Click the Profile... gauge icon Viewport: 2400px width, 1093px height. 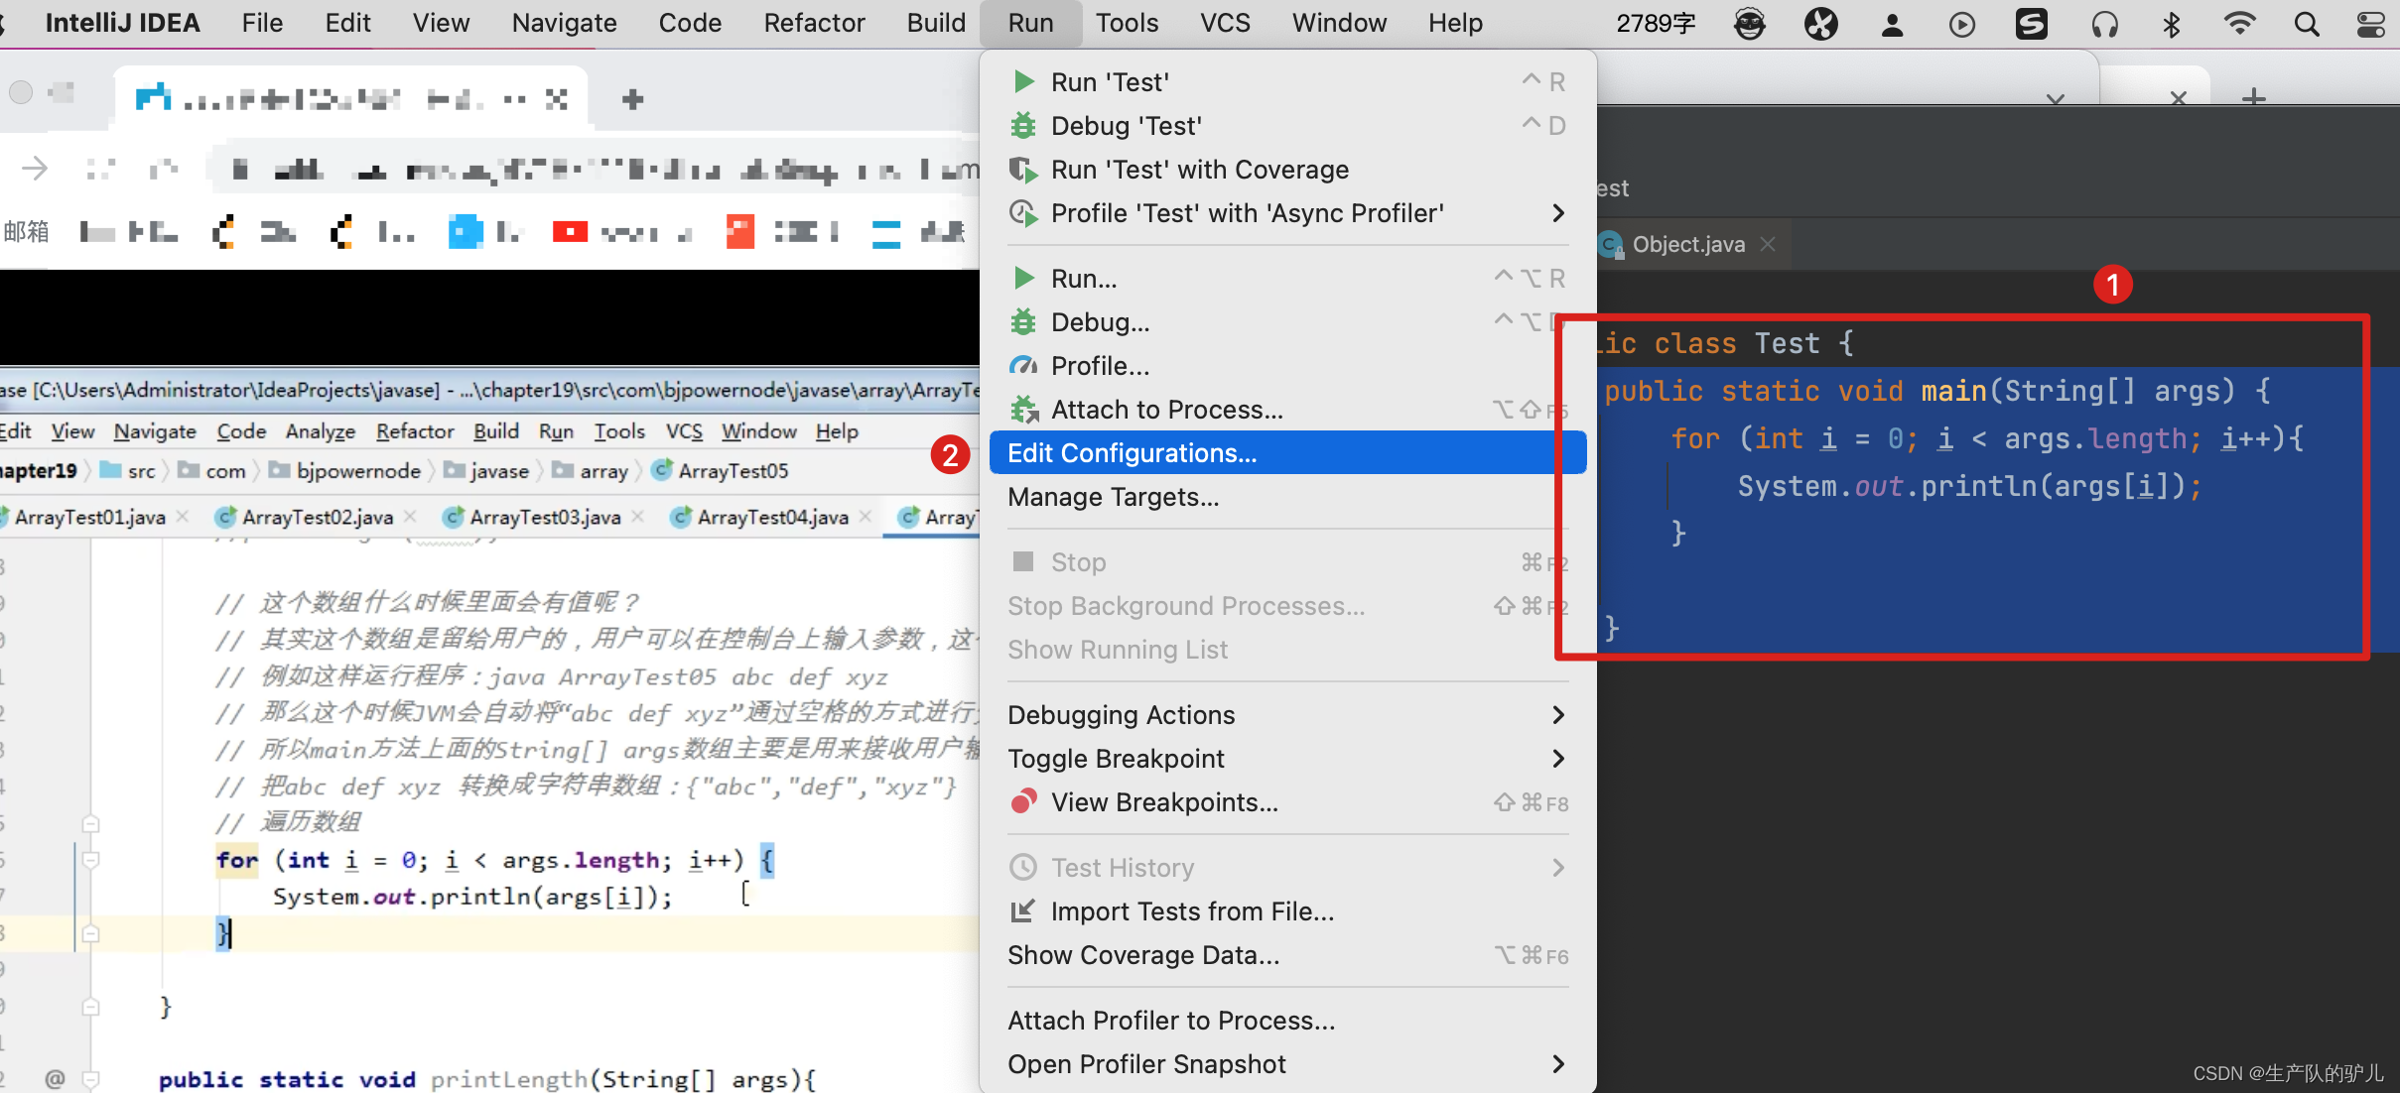[x=1023, y=366]
